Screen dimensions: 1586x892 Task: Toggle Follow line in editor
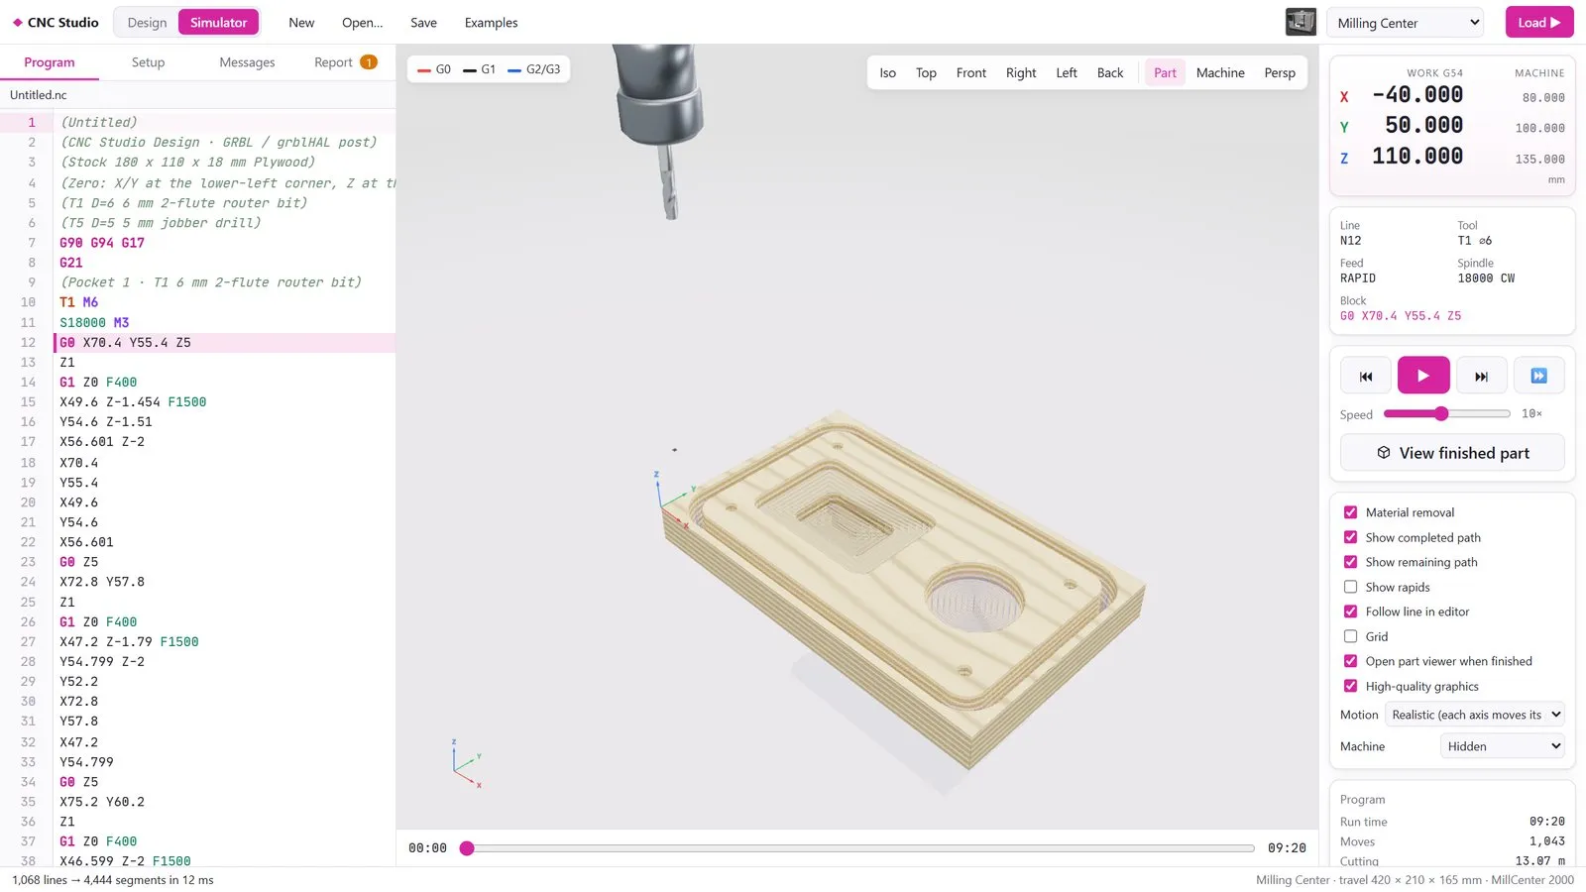[1350, 612]
